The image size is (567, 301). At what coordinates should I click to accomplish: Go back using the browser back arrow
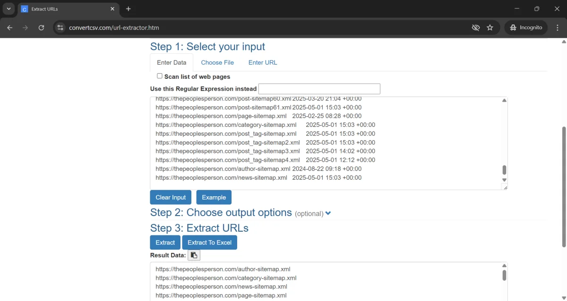pyautogui.click(x=10, y=28)
